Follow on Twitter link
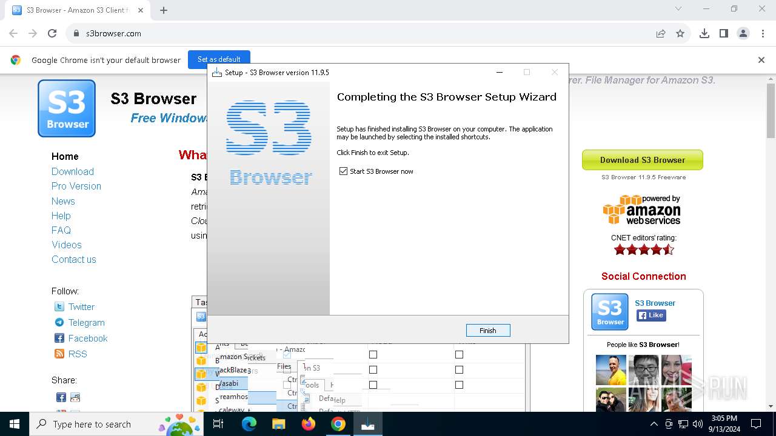Screen dimensions: 776x436 tap(81, 307)
